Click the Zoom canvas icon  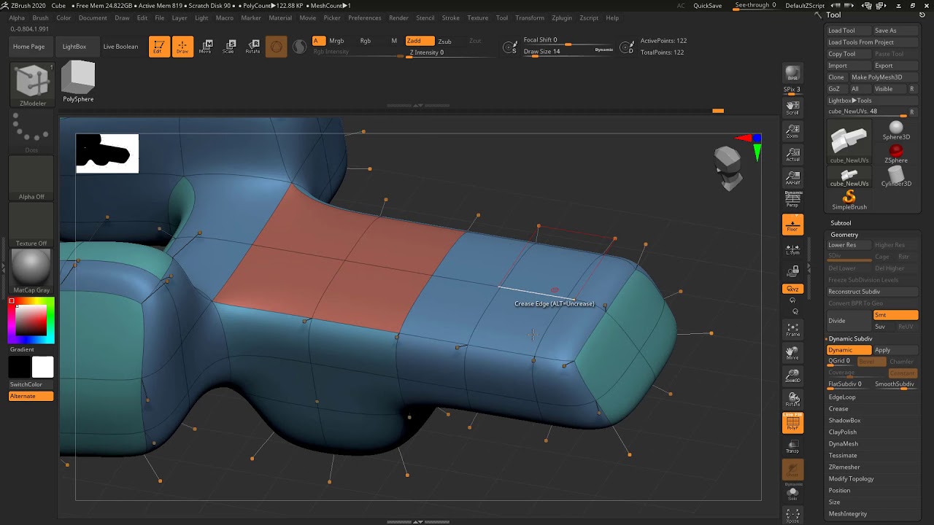point(792,131)
